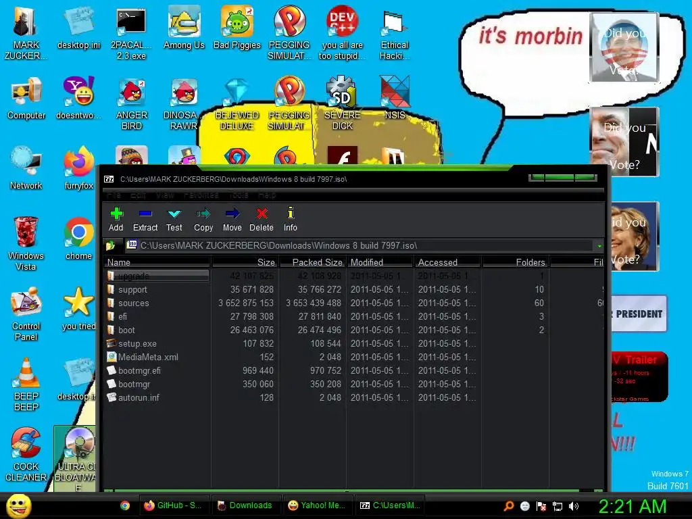
Task: Go up one folder level in 7-Zip
Action: (111, 245)
